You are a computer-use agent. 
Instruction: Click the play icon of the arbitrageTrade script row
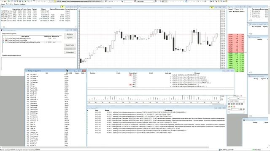pyautogui.click(x=6, y=42)
